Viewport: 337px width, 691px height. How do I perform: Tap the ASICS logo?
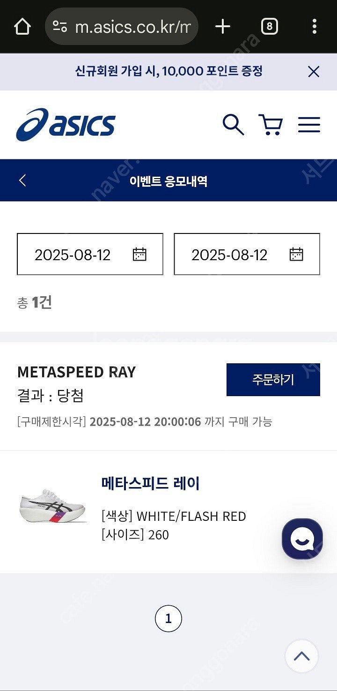coord(66,125)
